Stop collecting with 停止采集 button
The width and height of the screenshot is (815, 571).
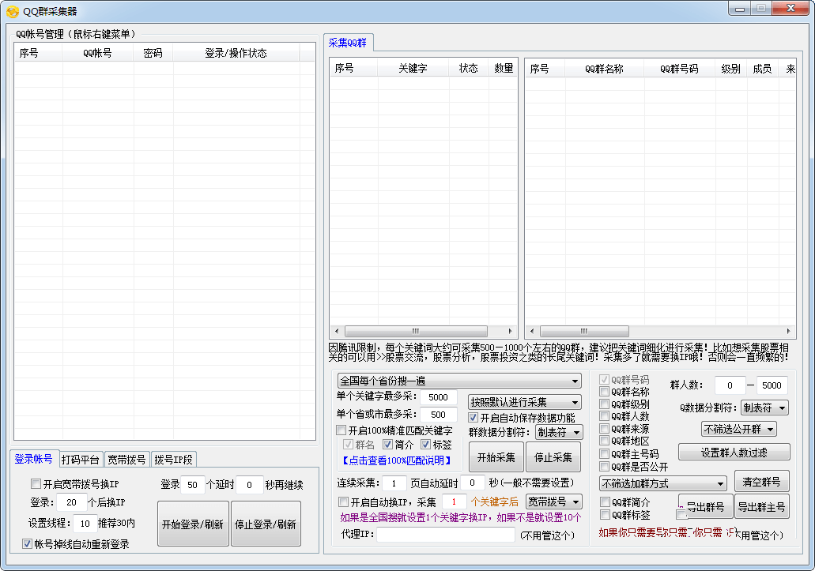(x=553, y=456)
